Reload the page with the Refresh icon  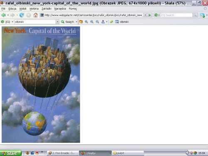[x=22, y=15]
